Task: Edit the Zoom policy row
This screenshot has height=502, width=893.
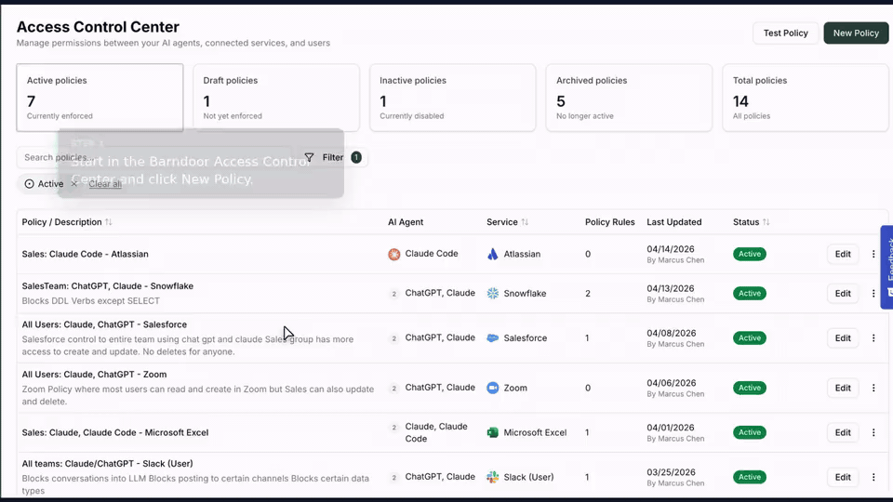Action: click(843, 388)
